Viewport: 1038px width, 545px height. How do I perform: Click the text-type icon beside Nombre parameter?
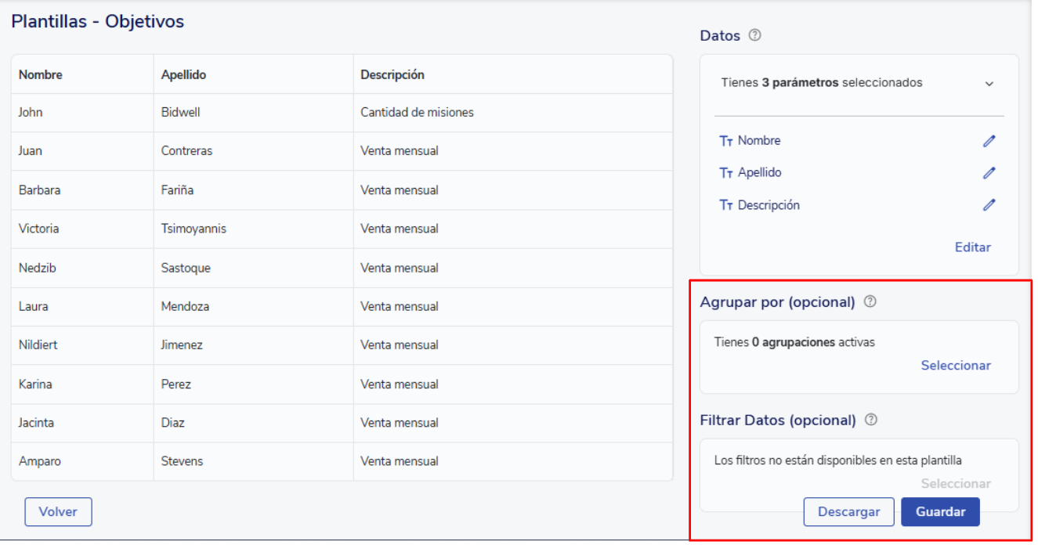725,141
